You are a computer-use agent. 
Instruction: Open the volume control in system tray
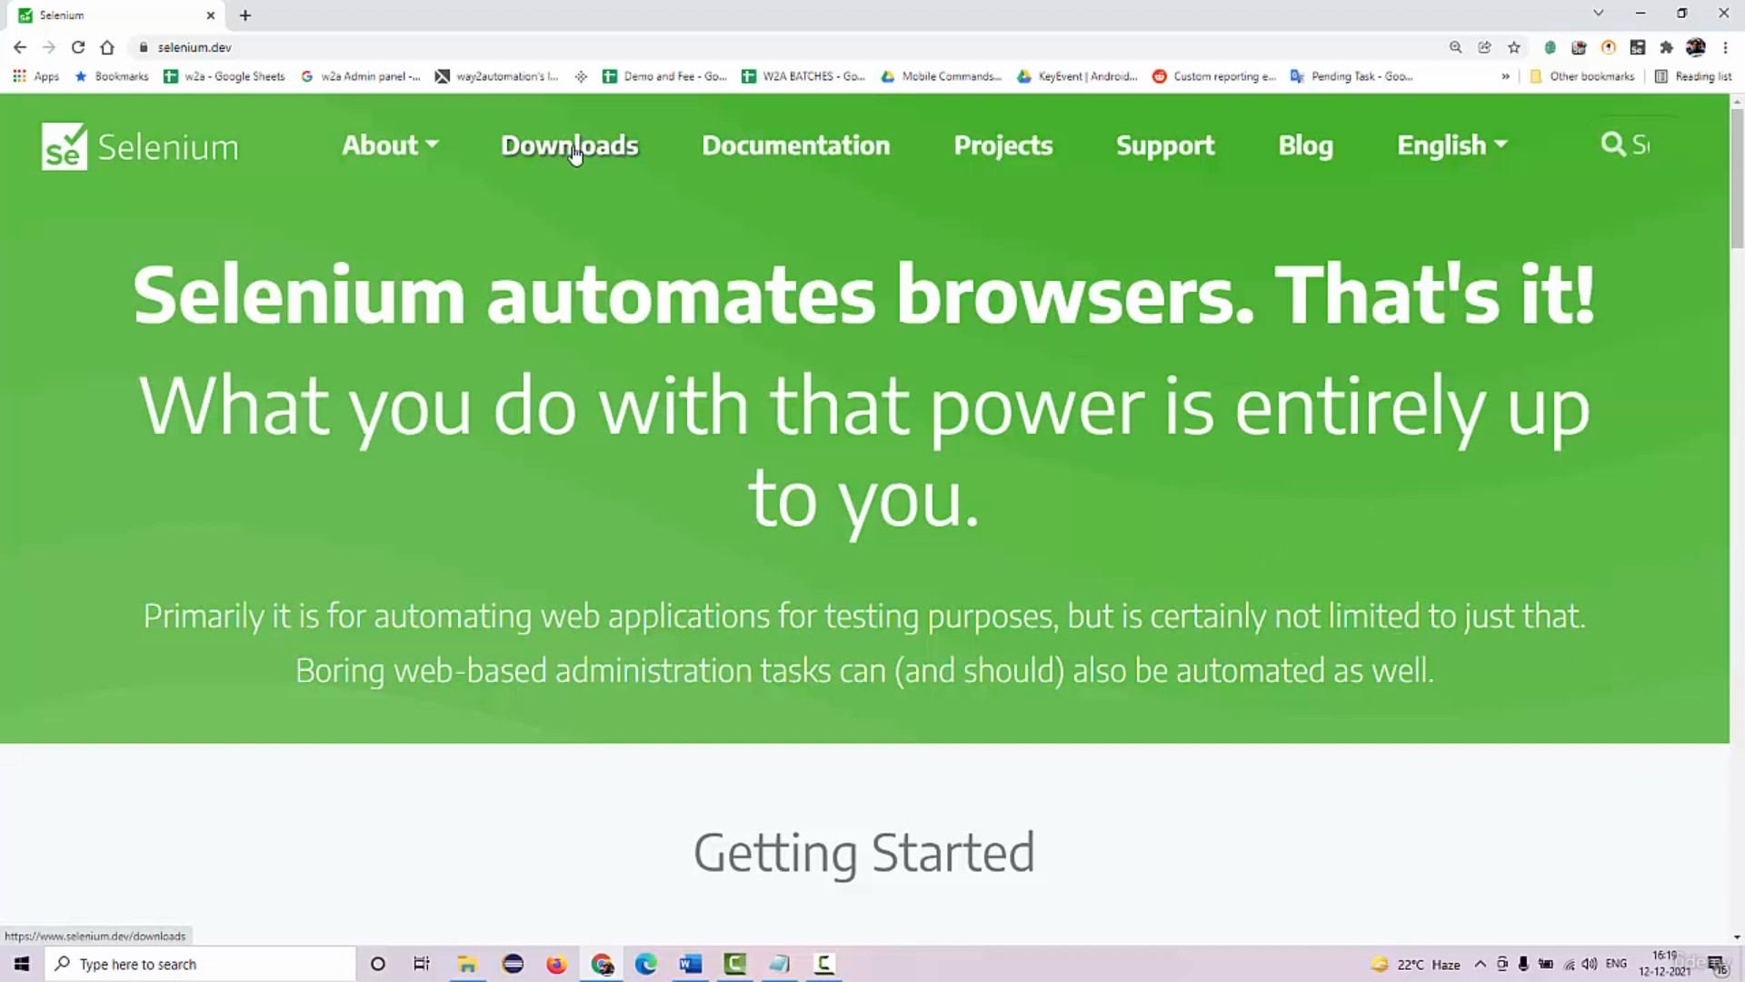pyautogui.click(x=1590, y=964)
